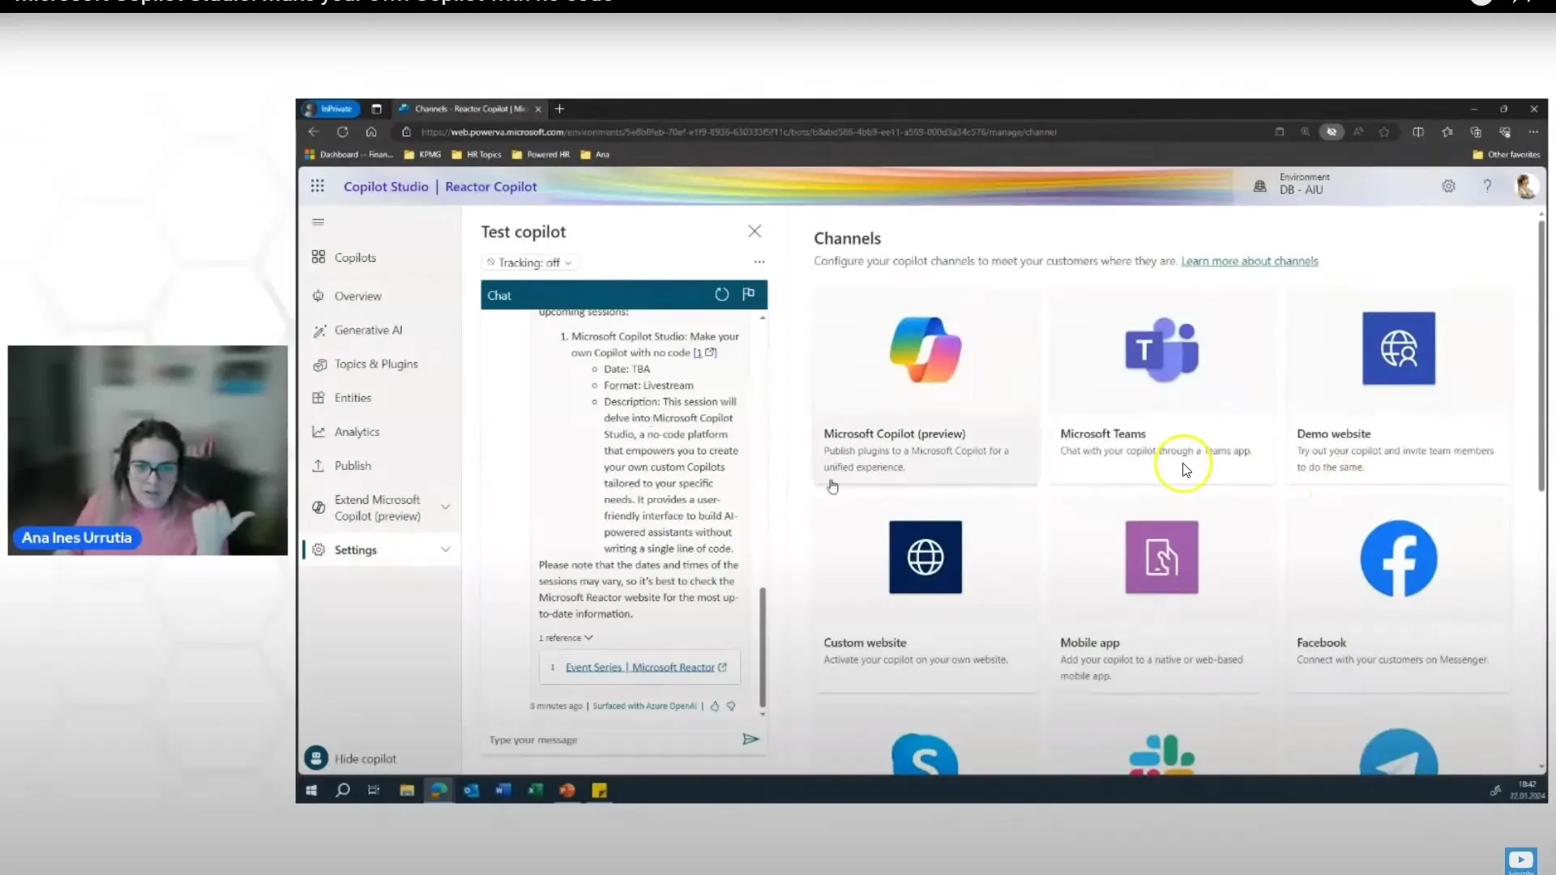Click Overview in the left sidebar
The height and width of the screenshot is (875, 1556).
coord(358,295)
